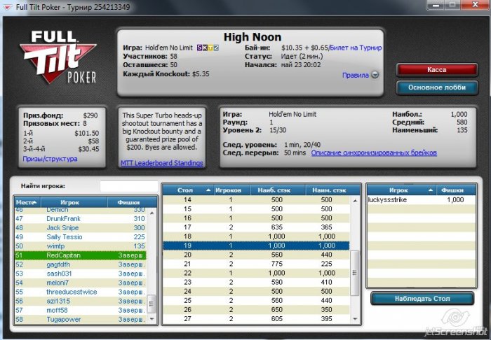The height and width of the screenshot is (340, 491).
Task: Click player list scrollbar up arrow
Action: pyautogui.click(x=152, y=213)
